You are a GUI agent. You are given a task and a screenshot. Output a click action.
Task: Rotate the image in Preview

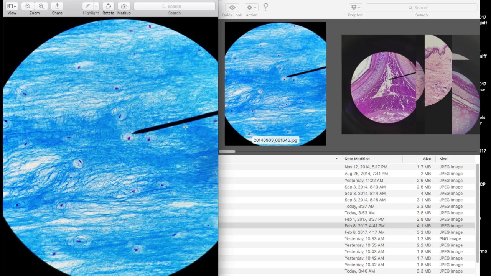pos(108,7)
